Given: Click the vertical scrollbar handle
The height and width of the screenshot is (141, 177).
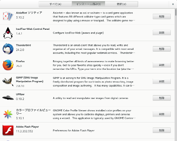Looking at the screenshot, I should pos(176,12).
